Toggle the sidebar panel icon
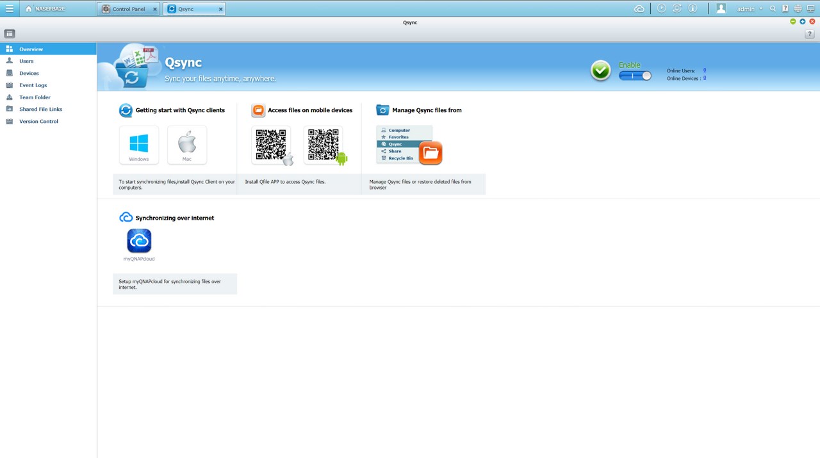The height and width of the screenshot is (458, 820). click(10, 33)
